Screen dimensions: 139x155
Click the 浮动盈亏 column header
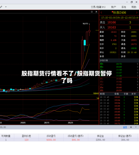coord(51,136)
